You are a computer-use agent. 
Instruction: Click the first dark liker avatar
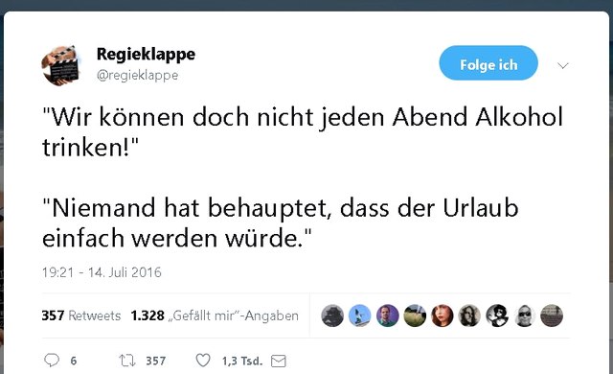(332, 316)
